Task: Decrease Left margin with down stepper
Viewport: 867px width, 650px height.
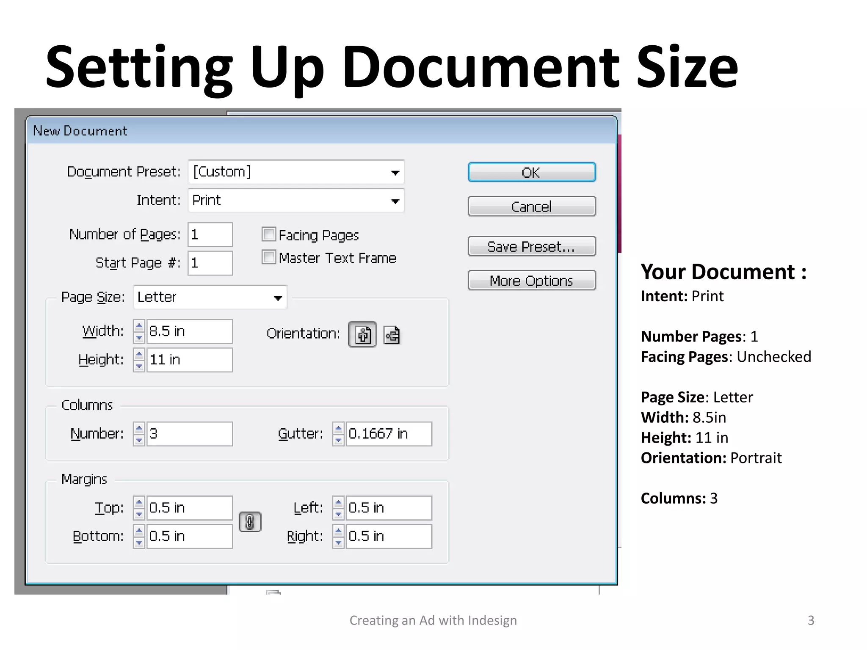Action: tap(338, 514)
